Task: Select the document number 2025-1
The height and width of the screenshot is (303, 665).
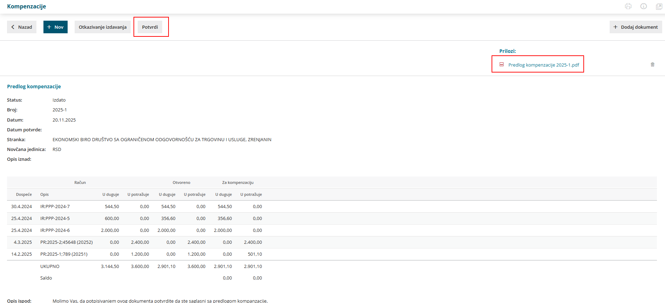Action: point(60,110)
